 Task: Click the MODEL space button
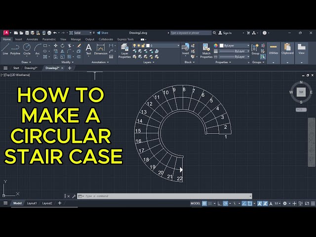(196, 203)
